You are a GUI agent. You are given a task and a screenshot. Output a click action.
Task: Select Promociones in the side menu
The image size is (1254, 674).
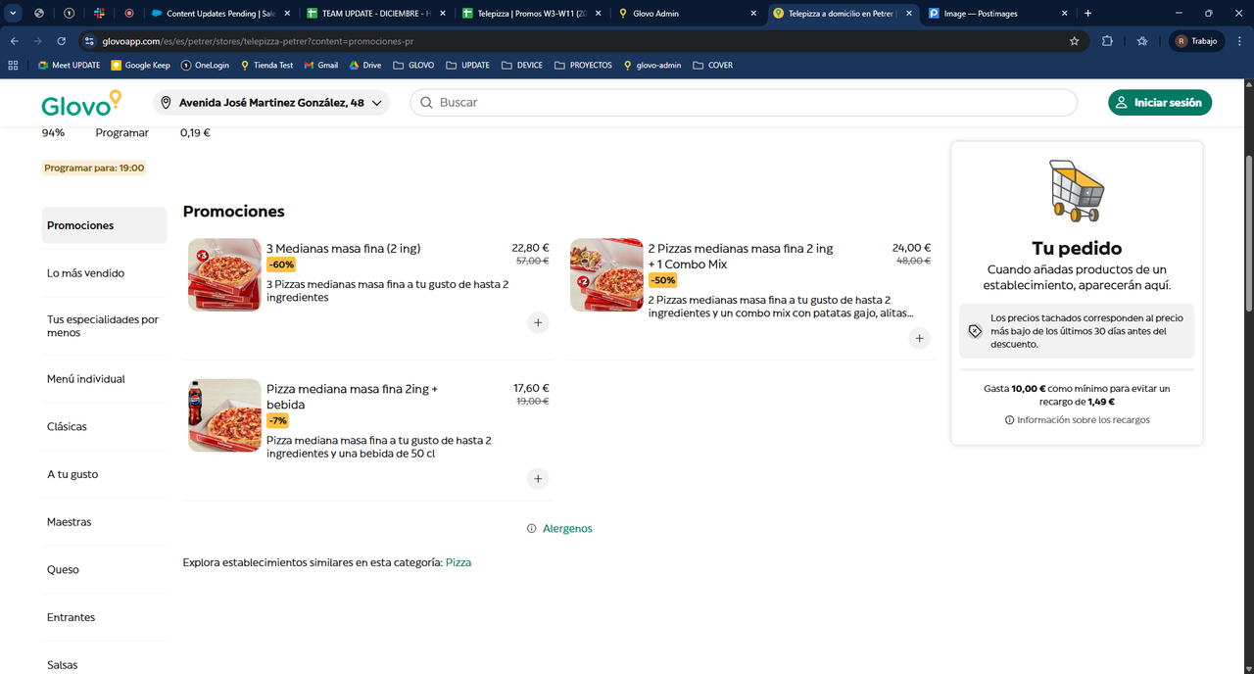click(x=105, y=225)
